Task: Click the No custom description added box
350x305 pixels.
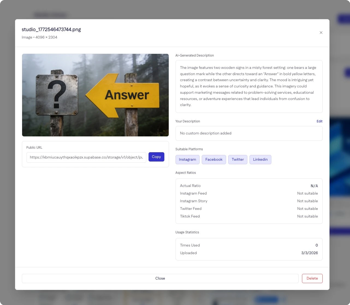Action: click(x=249, y=133)
